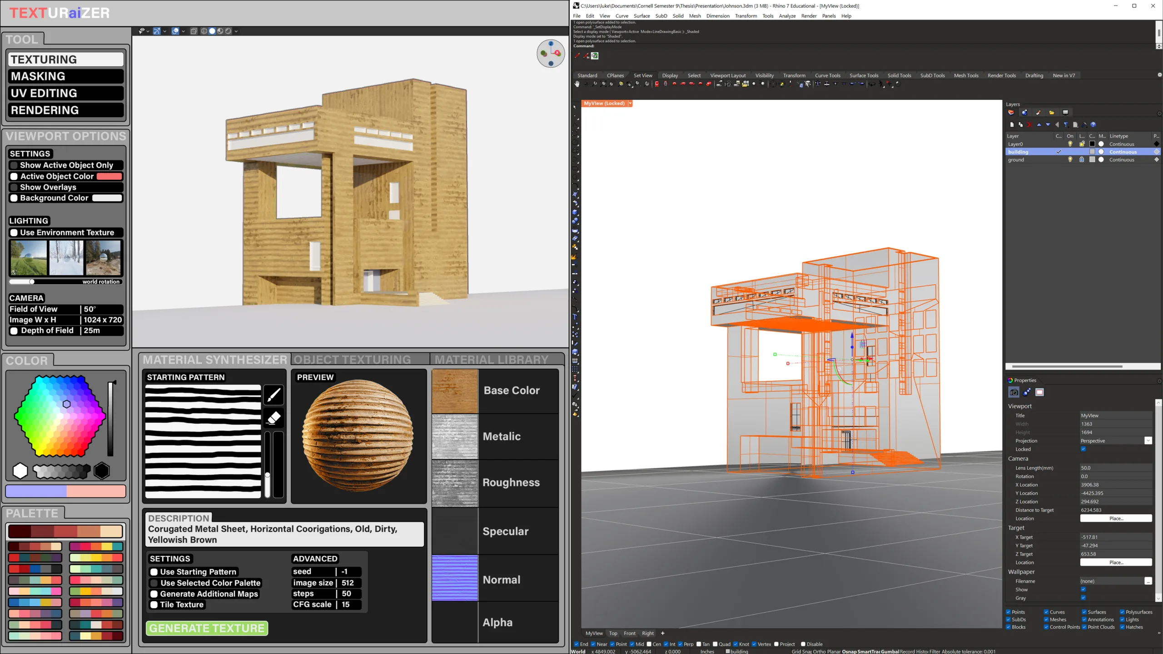Enable Use Starting Pattern checkbox
1163x654 pixels.
coord(154,572)
